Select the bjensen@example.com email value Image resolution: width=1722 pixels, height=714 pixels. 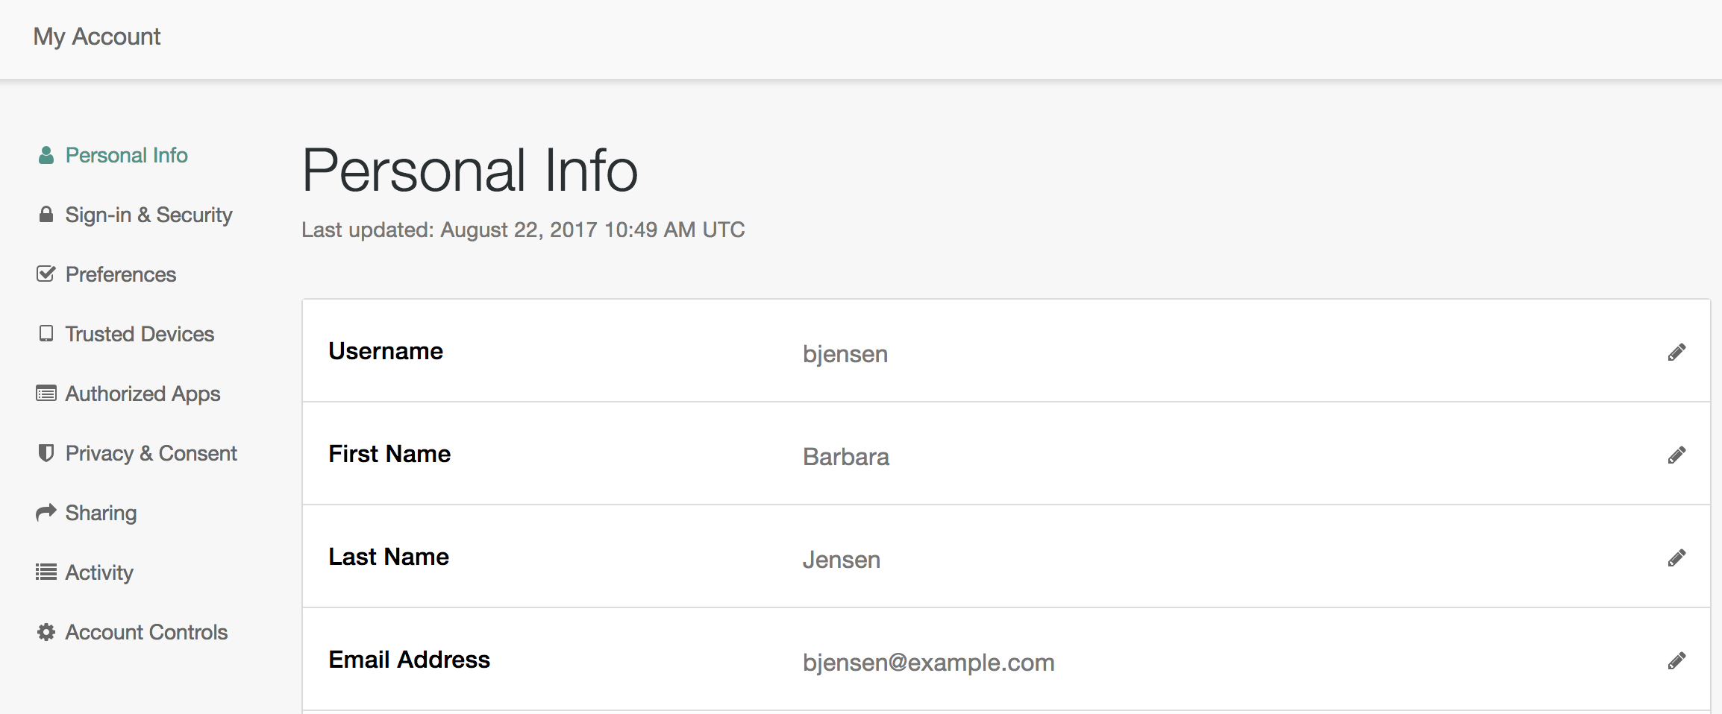pos(929,663)
